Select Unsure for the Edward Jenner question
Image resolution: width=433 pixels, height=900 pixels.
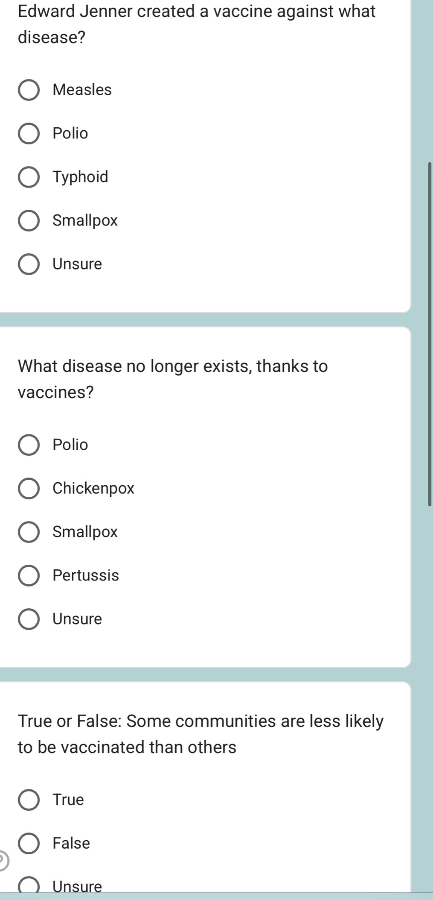click(x=29, y=264)
